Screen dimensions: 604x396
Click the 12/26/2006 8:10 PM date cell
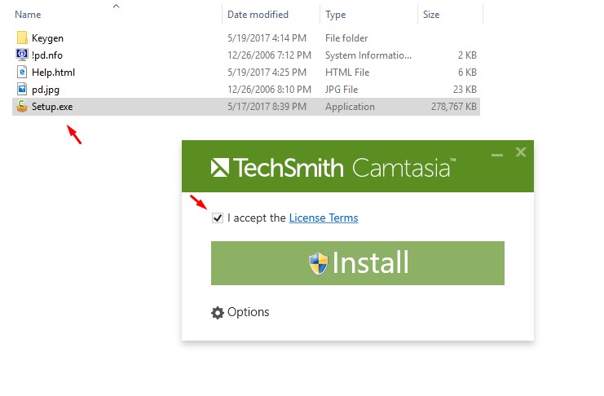point(269,90)
